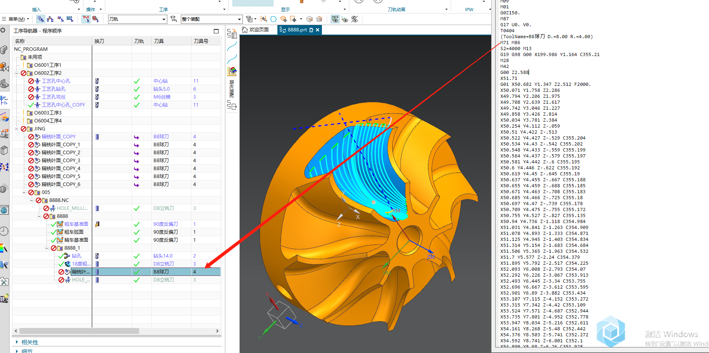This screenshot has height=353, width=709.
Task: Open the Web Browser globe sidebar icon
Action: (4, 210)
